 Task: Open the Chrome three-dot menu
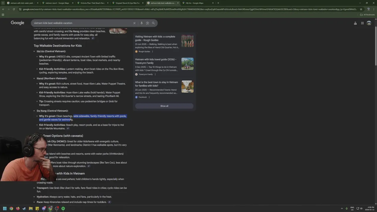tap(374, 9)
